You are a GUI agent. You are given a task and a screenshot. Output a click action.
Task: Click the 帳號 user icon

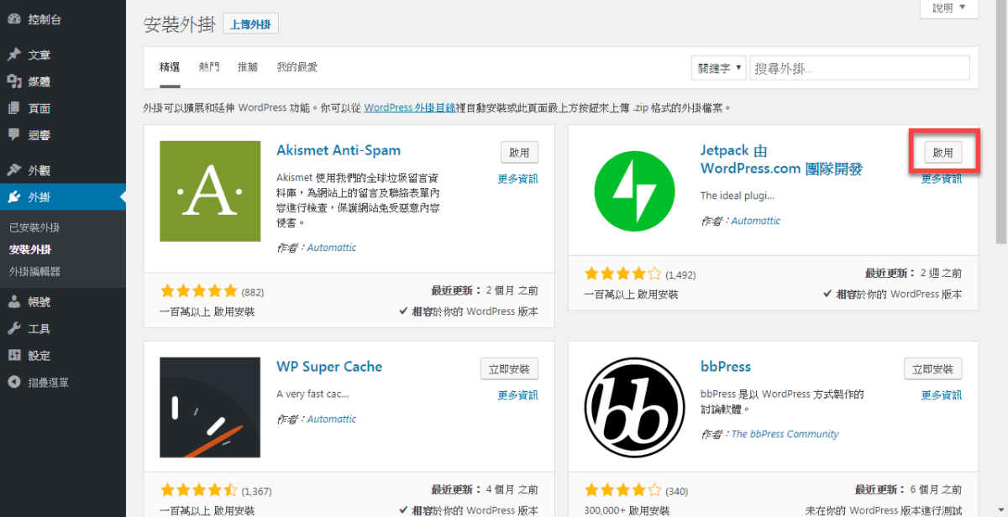click(x=14, y=302)
